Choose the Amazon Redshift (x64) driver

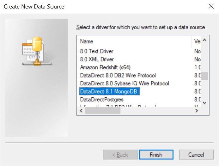(x=105, y=67)
